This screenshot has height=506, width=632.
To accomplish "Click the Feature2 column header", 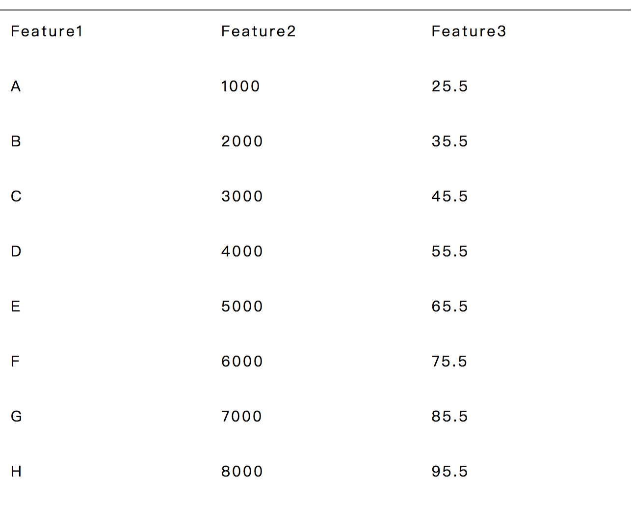I will click(x=259, y=31).
